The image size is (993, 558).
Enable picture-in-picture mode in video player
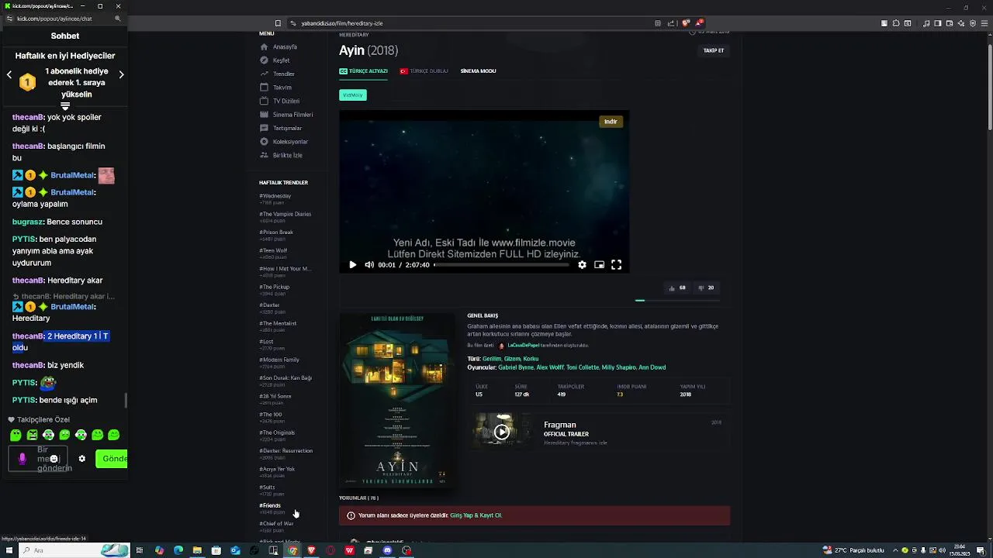click(x=599, y=265)
